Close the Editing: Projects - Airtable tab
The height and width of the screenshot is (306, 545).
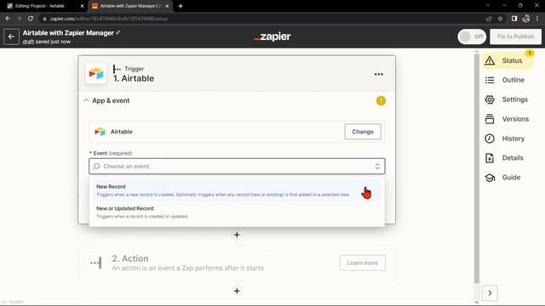click(x=82, y=6)
